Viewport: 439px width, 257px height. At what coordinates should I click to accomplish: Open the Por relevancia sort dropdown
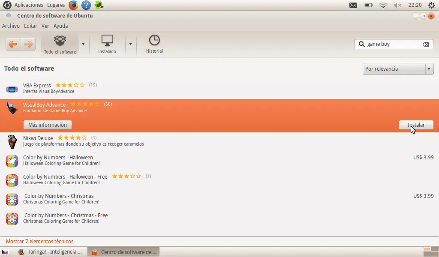398,69
